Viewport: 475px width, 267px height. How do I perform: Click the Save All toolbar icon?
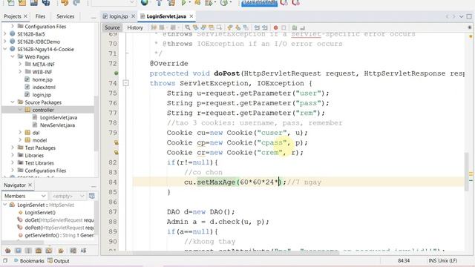[46, 3]
